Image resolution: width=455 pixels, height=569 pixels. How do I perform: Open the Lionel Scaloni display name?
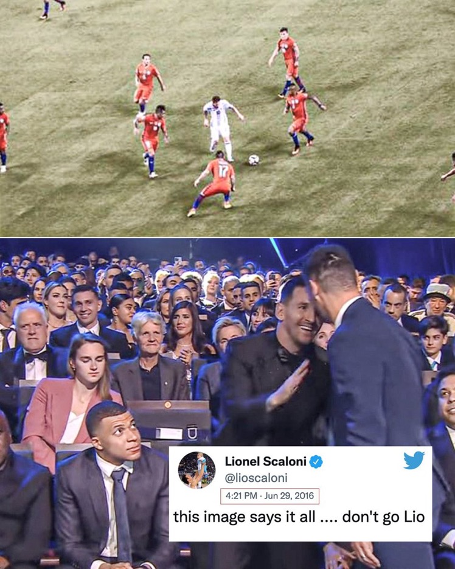coord(266,461)
